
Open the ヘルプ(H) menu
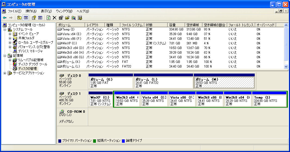pyautogui.click(x=83, y=11)
